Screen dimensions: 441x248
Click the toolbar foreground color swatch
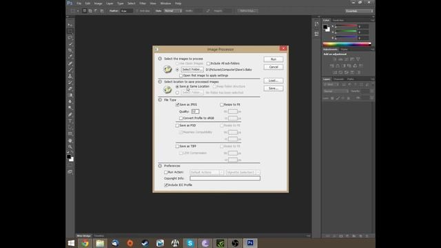click(69, 157)
